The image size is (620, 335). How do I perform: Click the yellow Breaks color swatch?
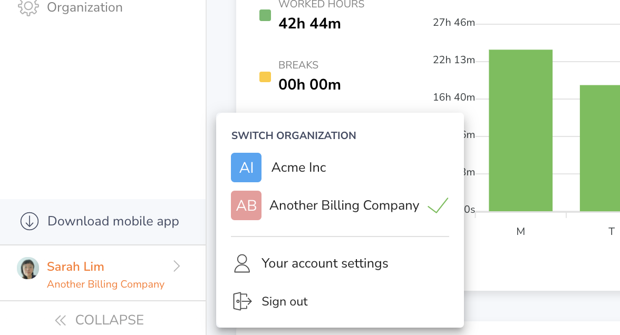pyautogui.click(x=266, y=76)
